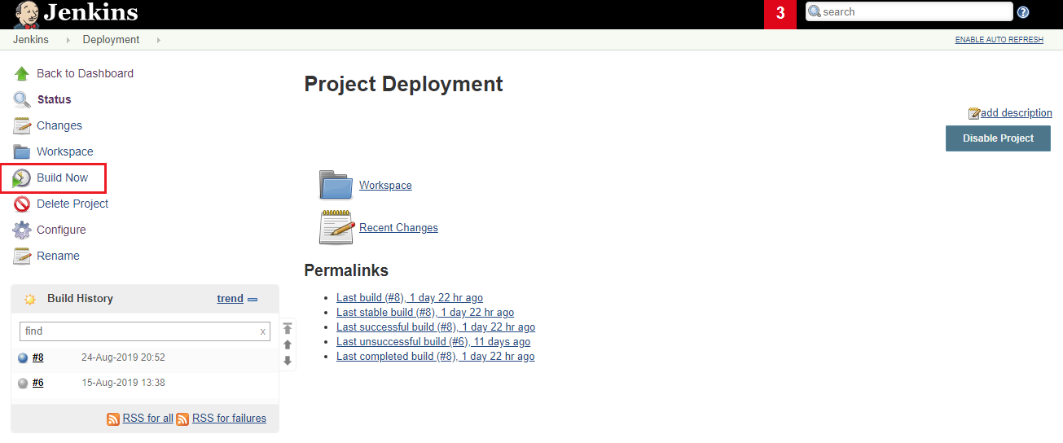Click the RSS for all feed icon
The image size is (1063, 443).
(x=114, y=419)
